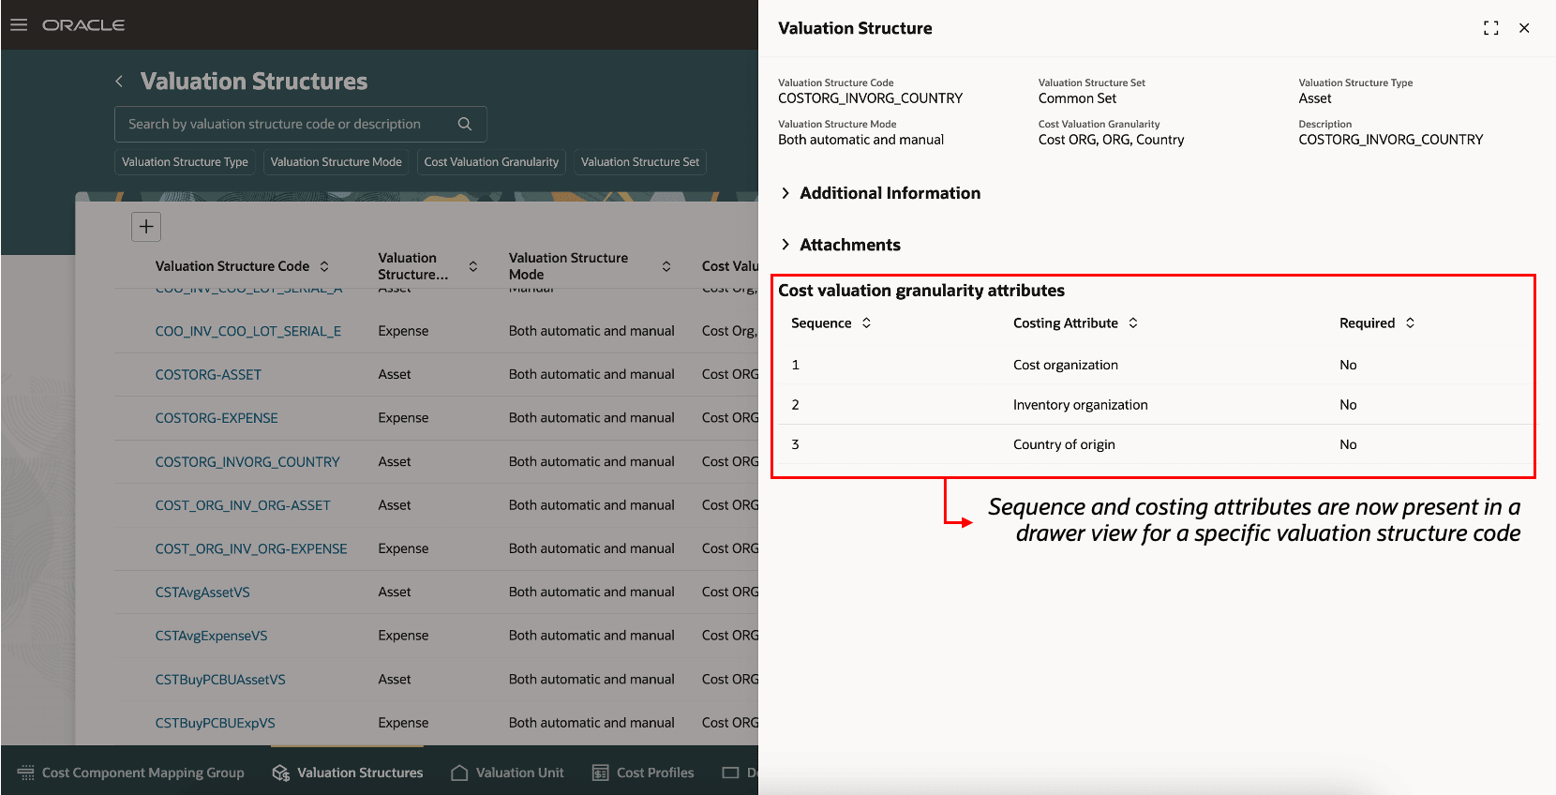
Task: Click mode cell in CSTBuyPCBUExpVS row
Action: 591,723
